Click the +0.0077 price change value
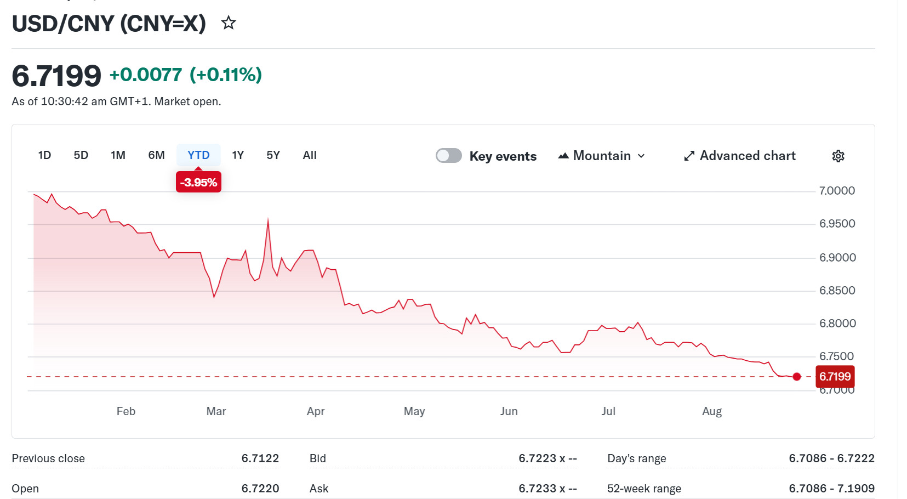Viewport: 907px width, 499px height. pos(146,75)
